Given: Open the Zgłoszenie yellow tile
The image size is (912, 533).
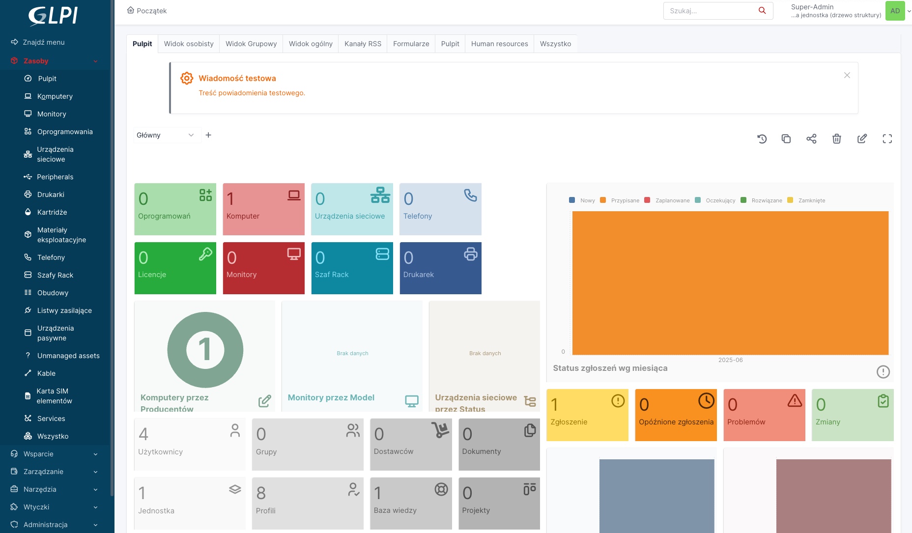Looking at the screenshot, I should (587, 415).
